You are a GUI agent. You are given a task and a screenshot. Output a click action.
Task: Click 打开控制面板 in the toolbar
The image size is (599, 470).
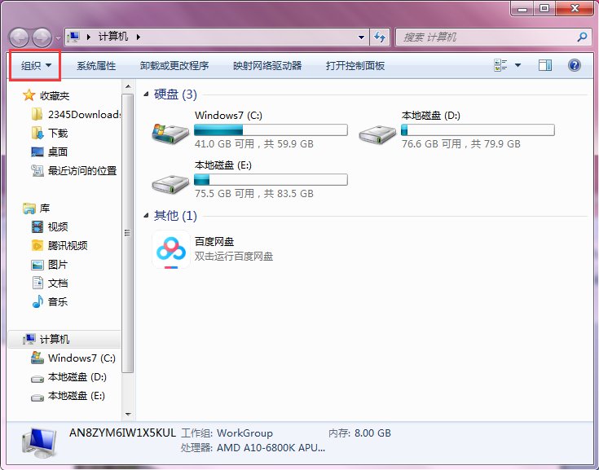click(355, 66)
